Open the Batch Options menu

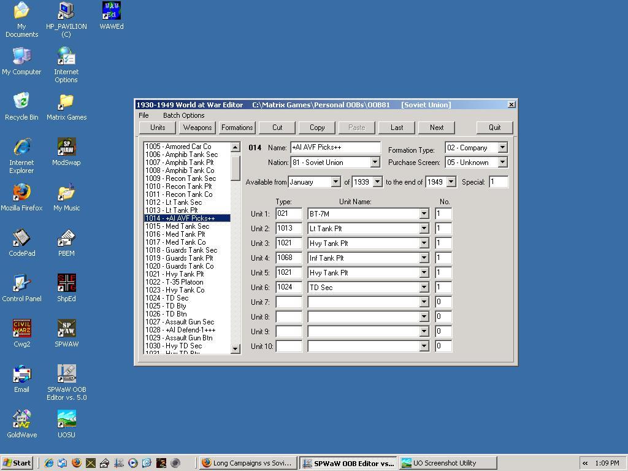tap(183, 115)
